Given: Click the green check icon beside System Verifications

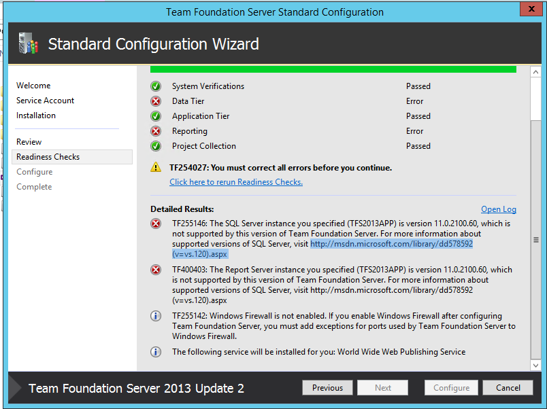Looking at the screenshot, I should click(x=156, y=86).
